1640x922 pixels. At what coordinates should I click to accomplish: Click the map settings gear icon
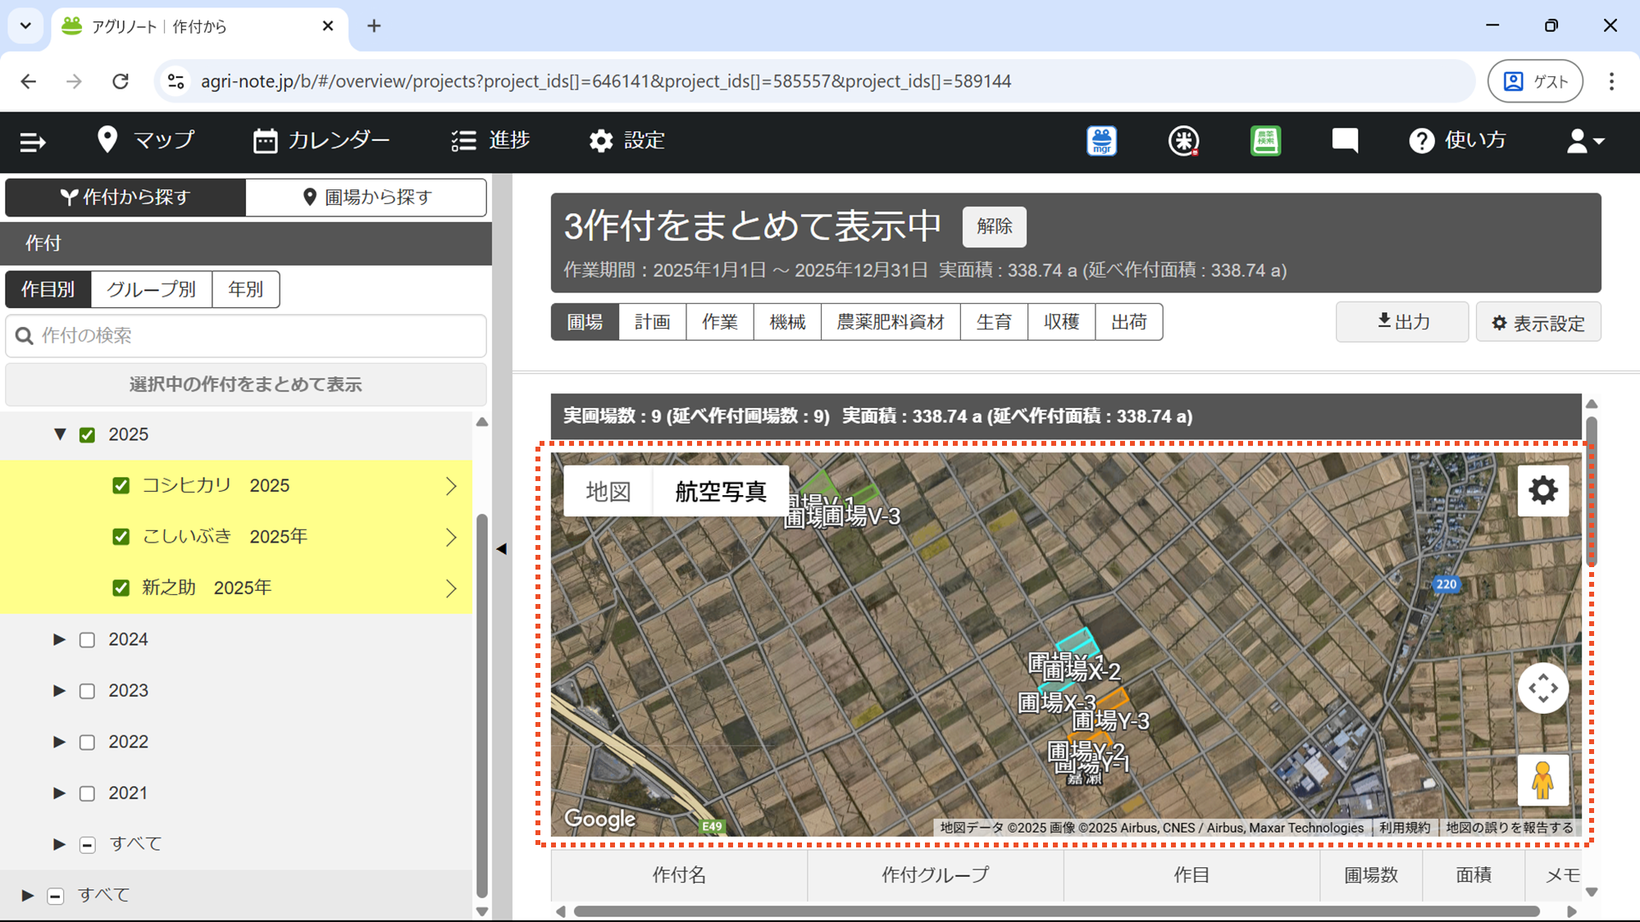click(x=1542, y=490)
